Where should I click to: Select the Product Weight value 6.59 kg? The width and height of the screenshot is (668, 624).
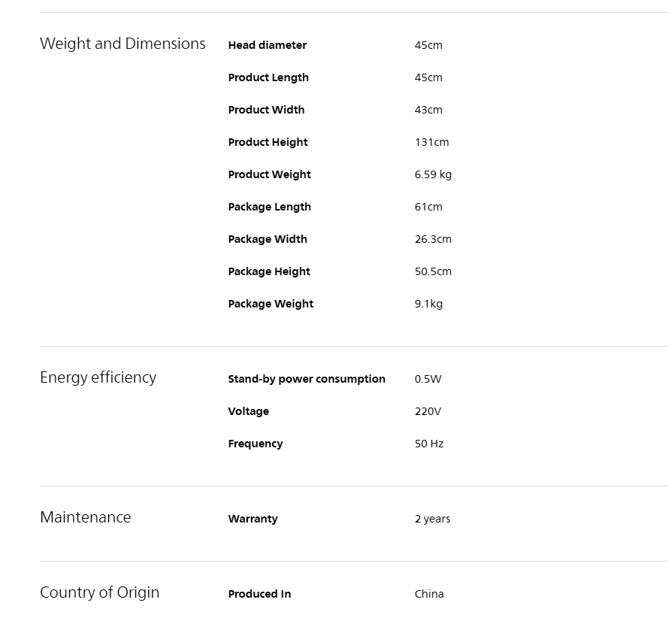click(433, 174)
